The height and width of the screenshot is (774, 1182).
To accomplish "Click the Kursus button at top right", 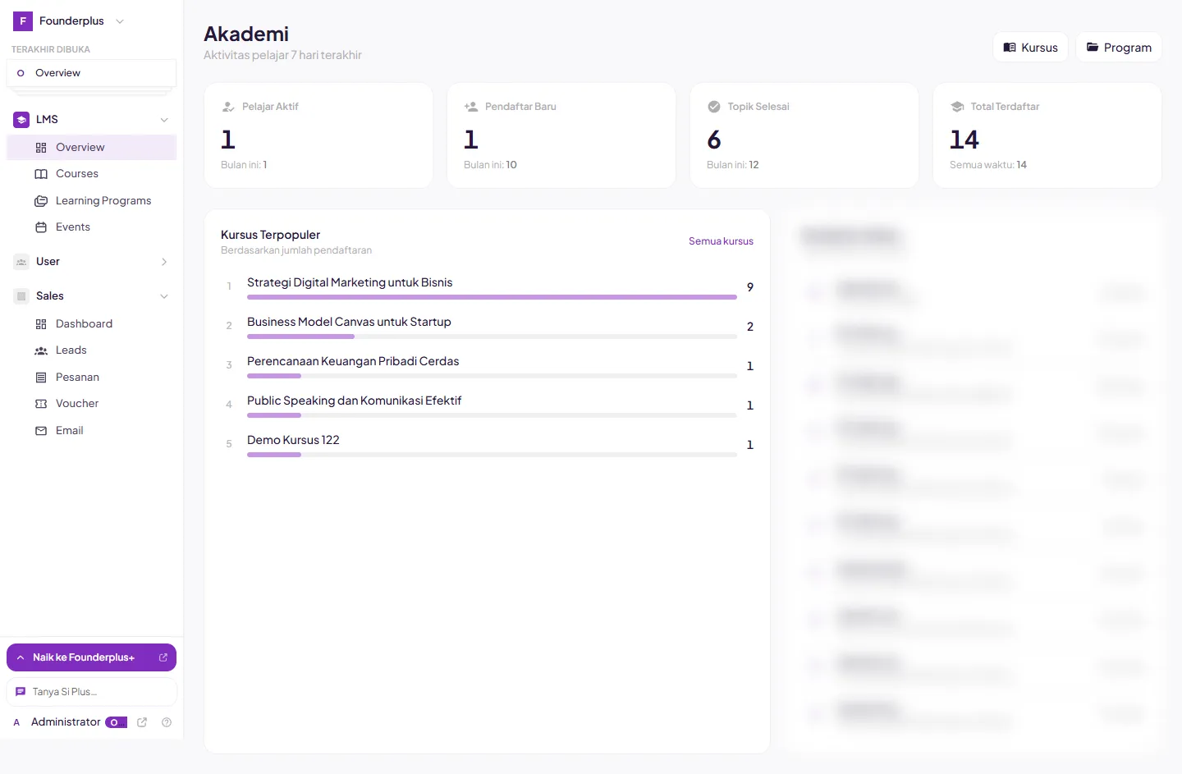I will (x=1030, y=48).
